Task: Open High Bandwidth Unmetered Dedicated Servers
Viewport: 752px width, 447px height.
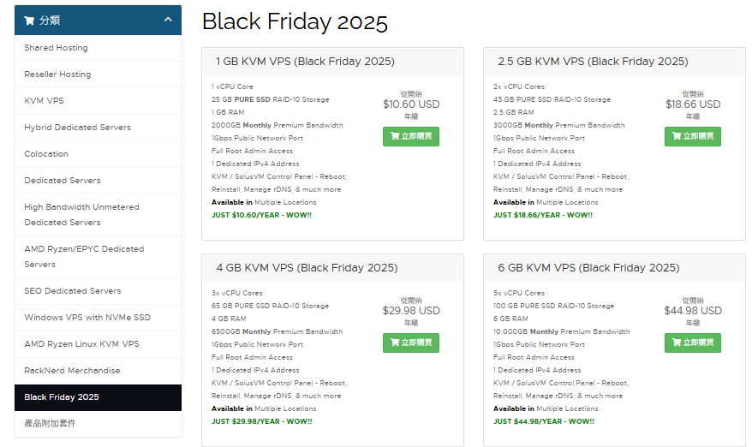Action: (81, 214)
